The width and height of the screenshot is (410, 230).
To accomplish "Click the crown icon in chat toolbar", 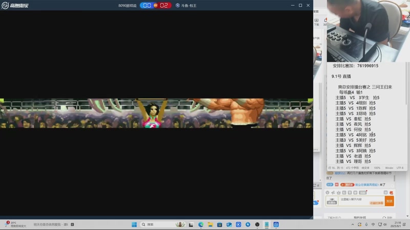I will tap(339, 193).
